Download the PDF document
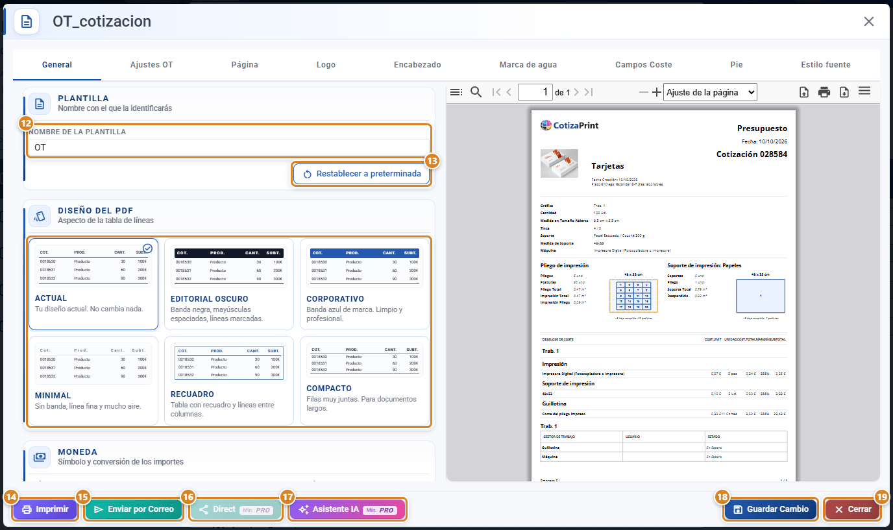The width and height of the screenshot is (893, 530). pos(844,92)
